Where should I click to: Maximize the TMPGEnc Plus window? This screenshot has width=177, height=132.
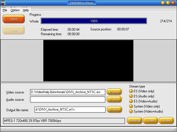pyautogui.click(x=168, y=3)
